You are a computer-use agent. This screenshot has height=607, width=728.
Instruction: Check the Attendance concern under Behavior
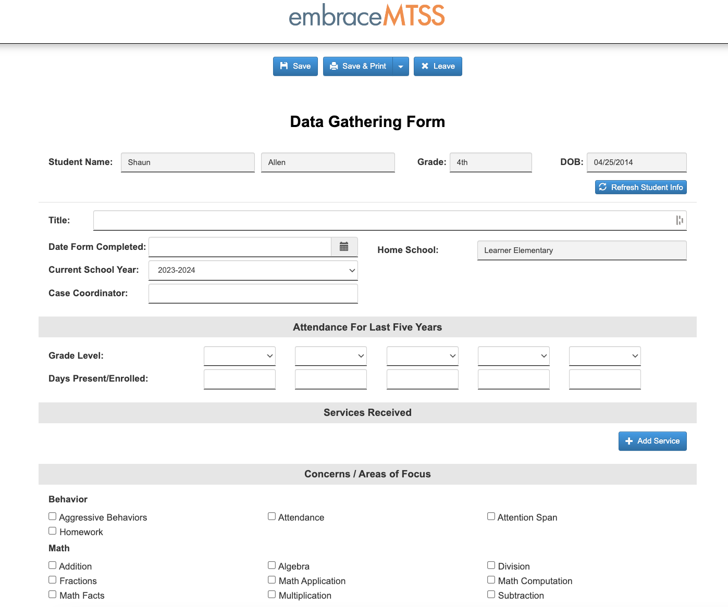(272, 516)
